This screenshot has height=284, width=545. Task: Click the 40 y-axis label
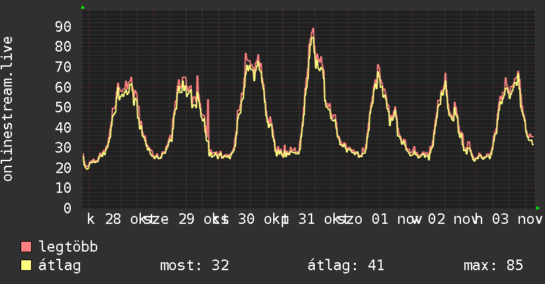[63, 127]
